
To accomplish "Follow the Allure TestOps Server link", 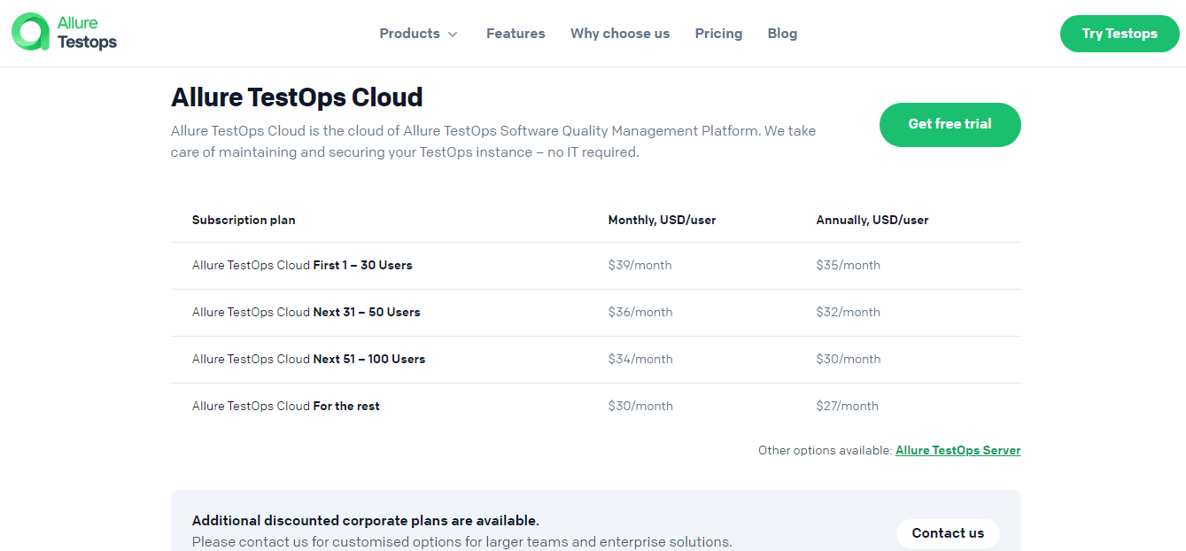I will pyautogui.click(x=957, y=450).
